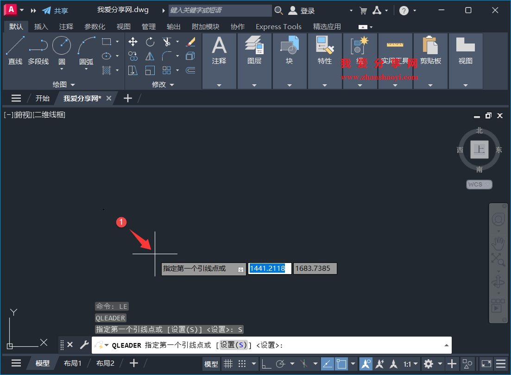Select the Move tool icon
This screenshot has width=511, height=375.
(133, 42)
